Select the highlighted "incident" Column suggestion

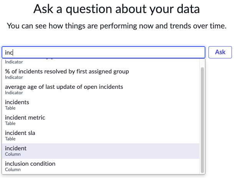coord(101,151)
